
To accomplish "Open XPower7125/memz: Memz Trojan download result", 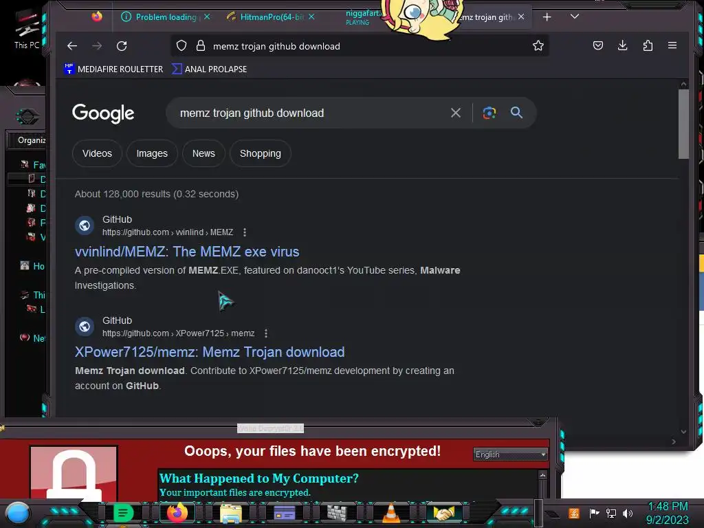I will (x=210, y=352).
